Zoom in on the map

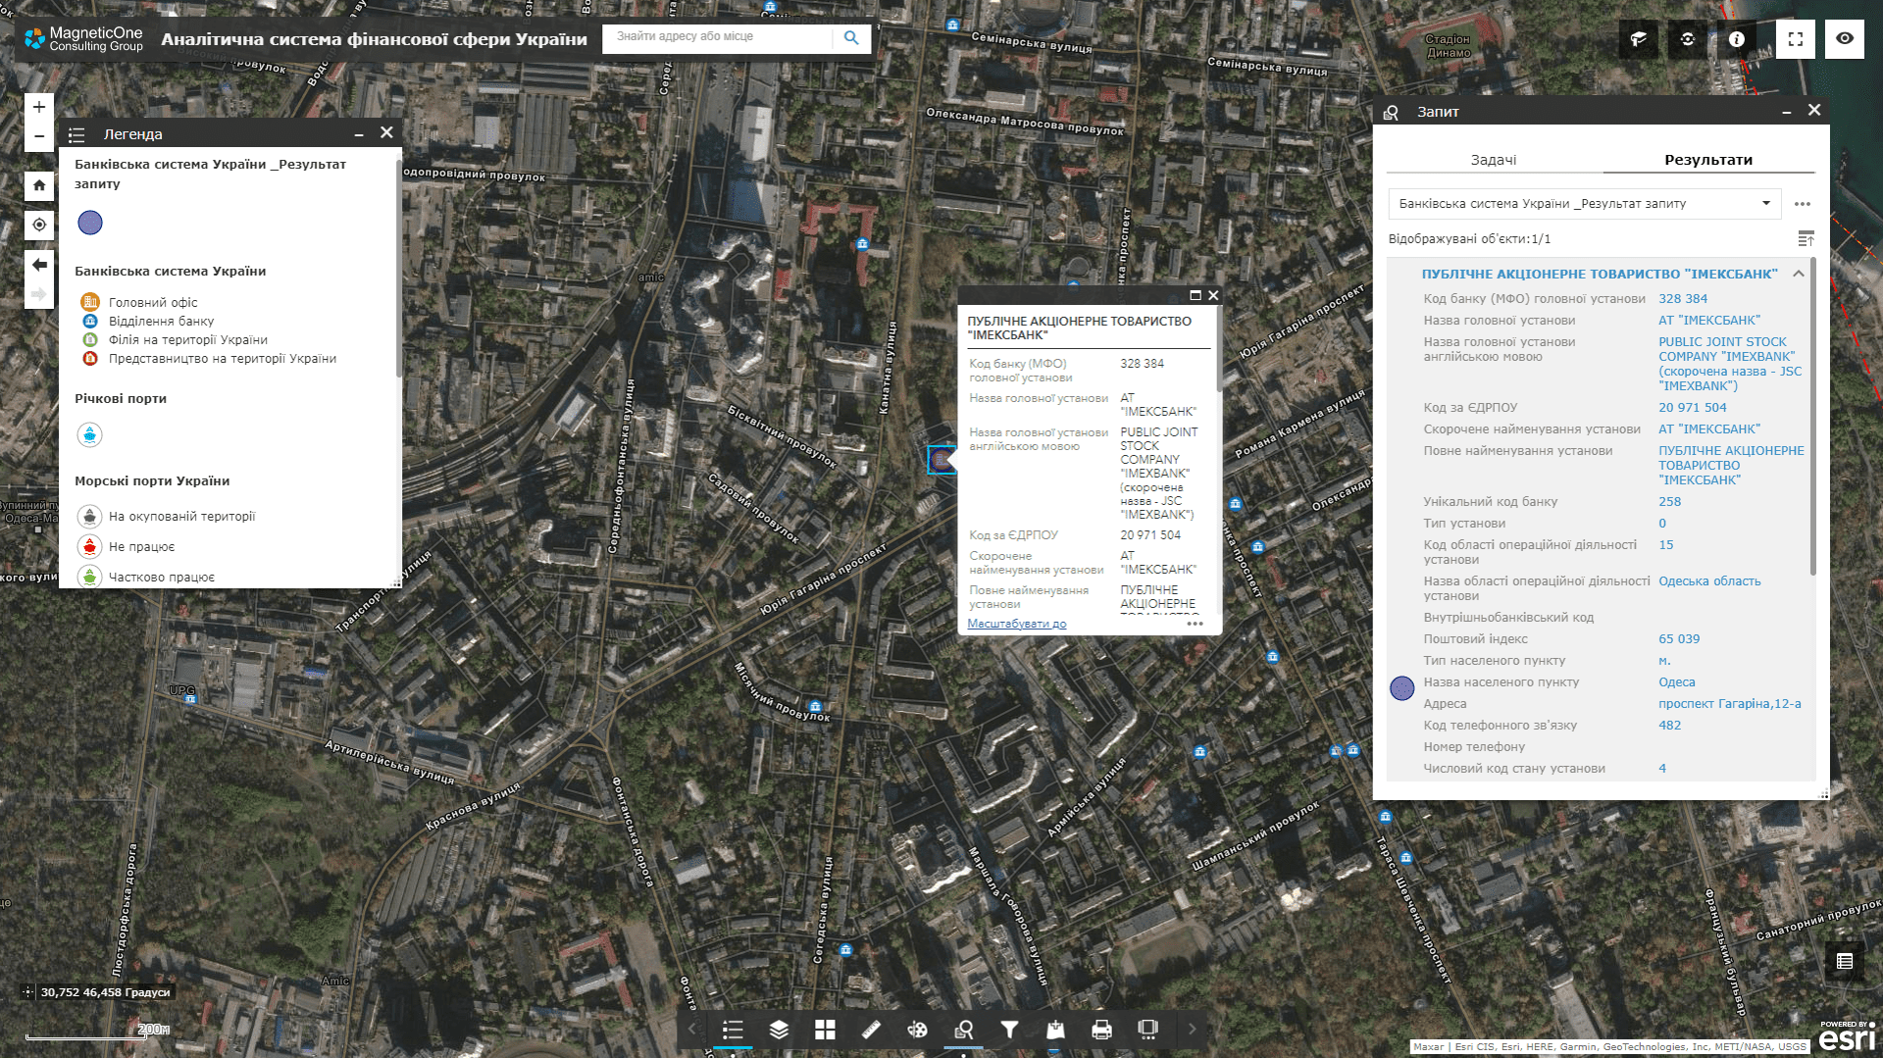tap(39, 107)
